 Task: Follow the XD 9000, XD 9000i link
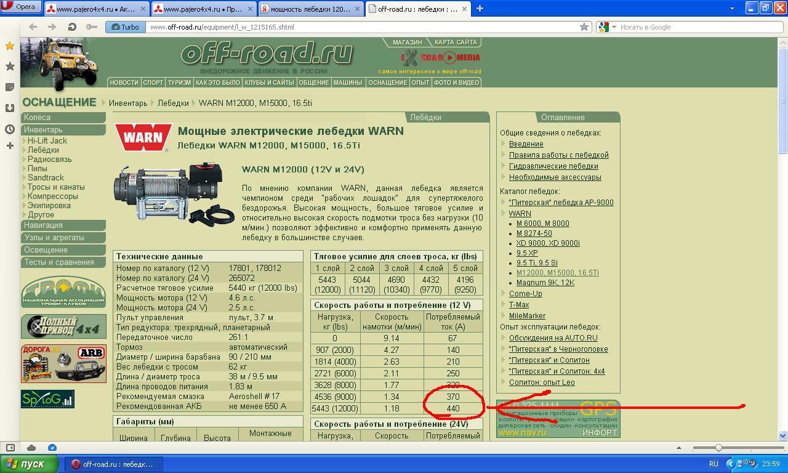(548, 243)
